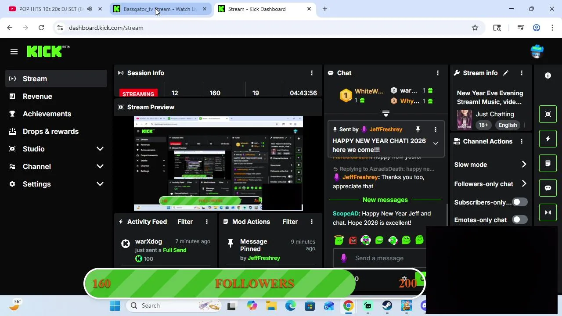Open Channel Actions panel options menu

tap(522, 141)
